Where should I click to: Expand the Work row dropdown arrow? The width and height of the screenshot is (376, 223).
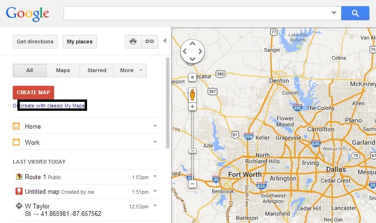pyautogui.click(x=155, y=142)
